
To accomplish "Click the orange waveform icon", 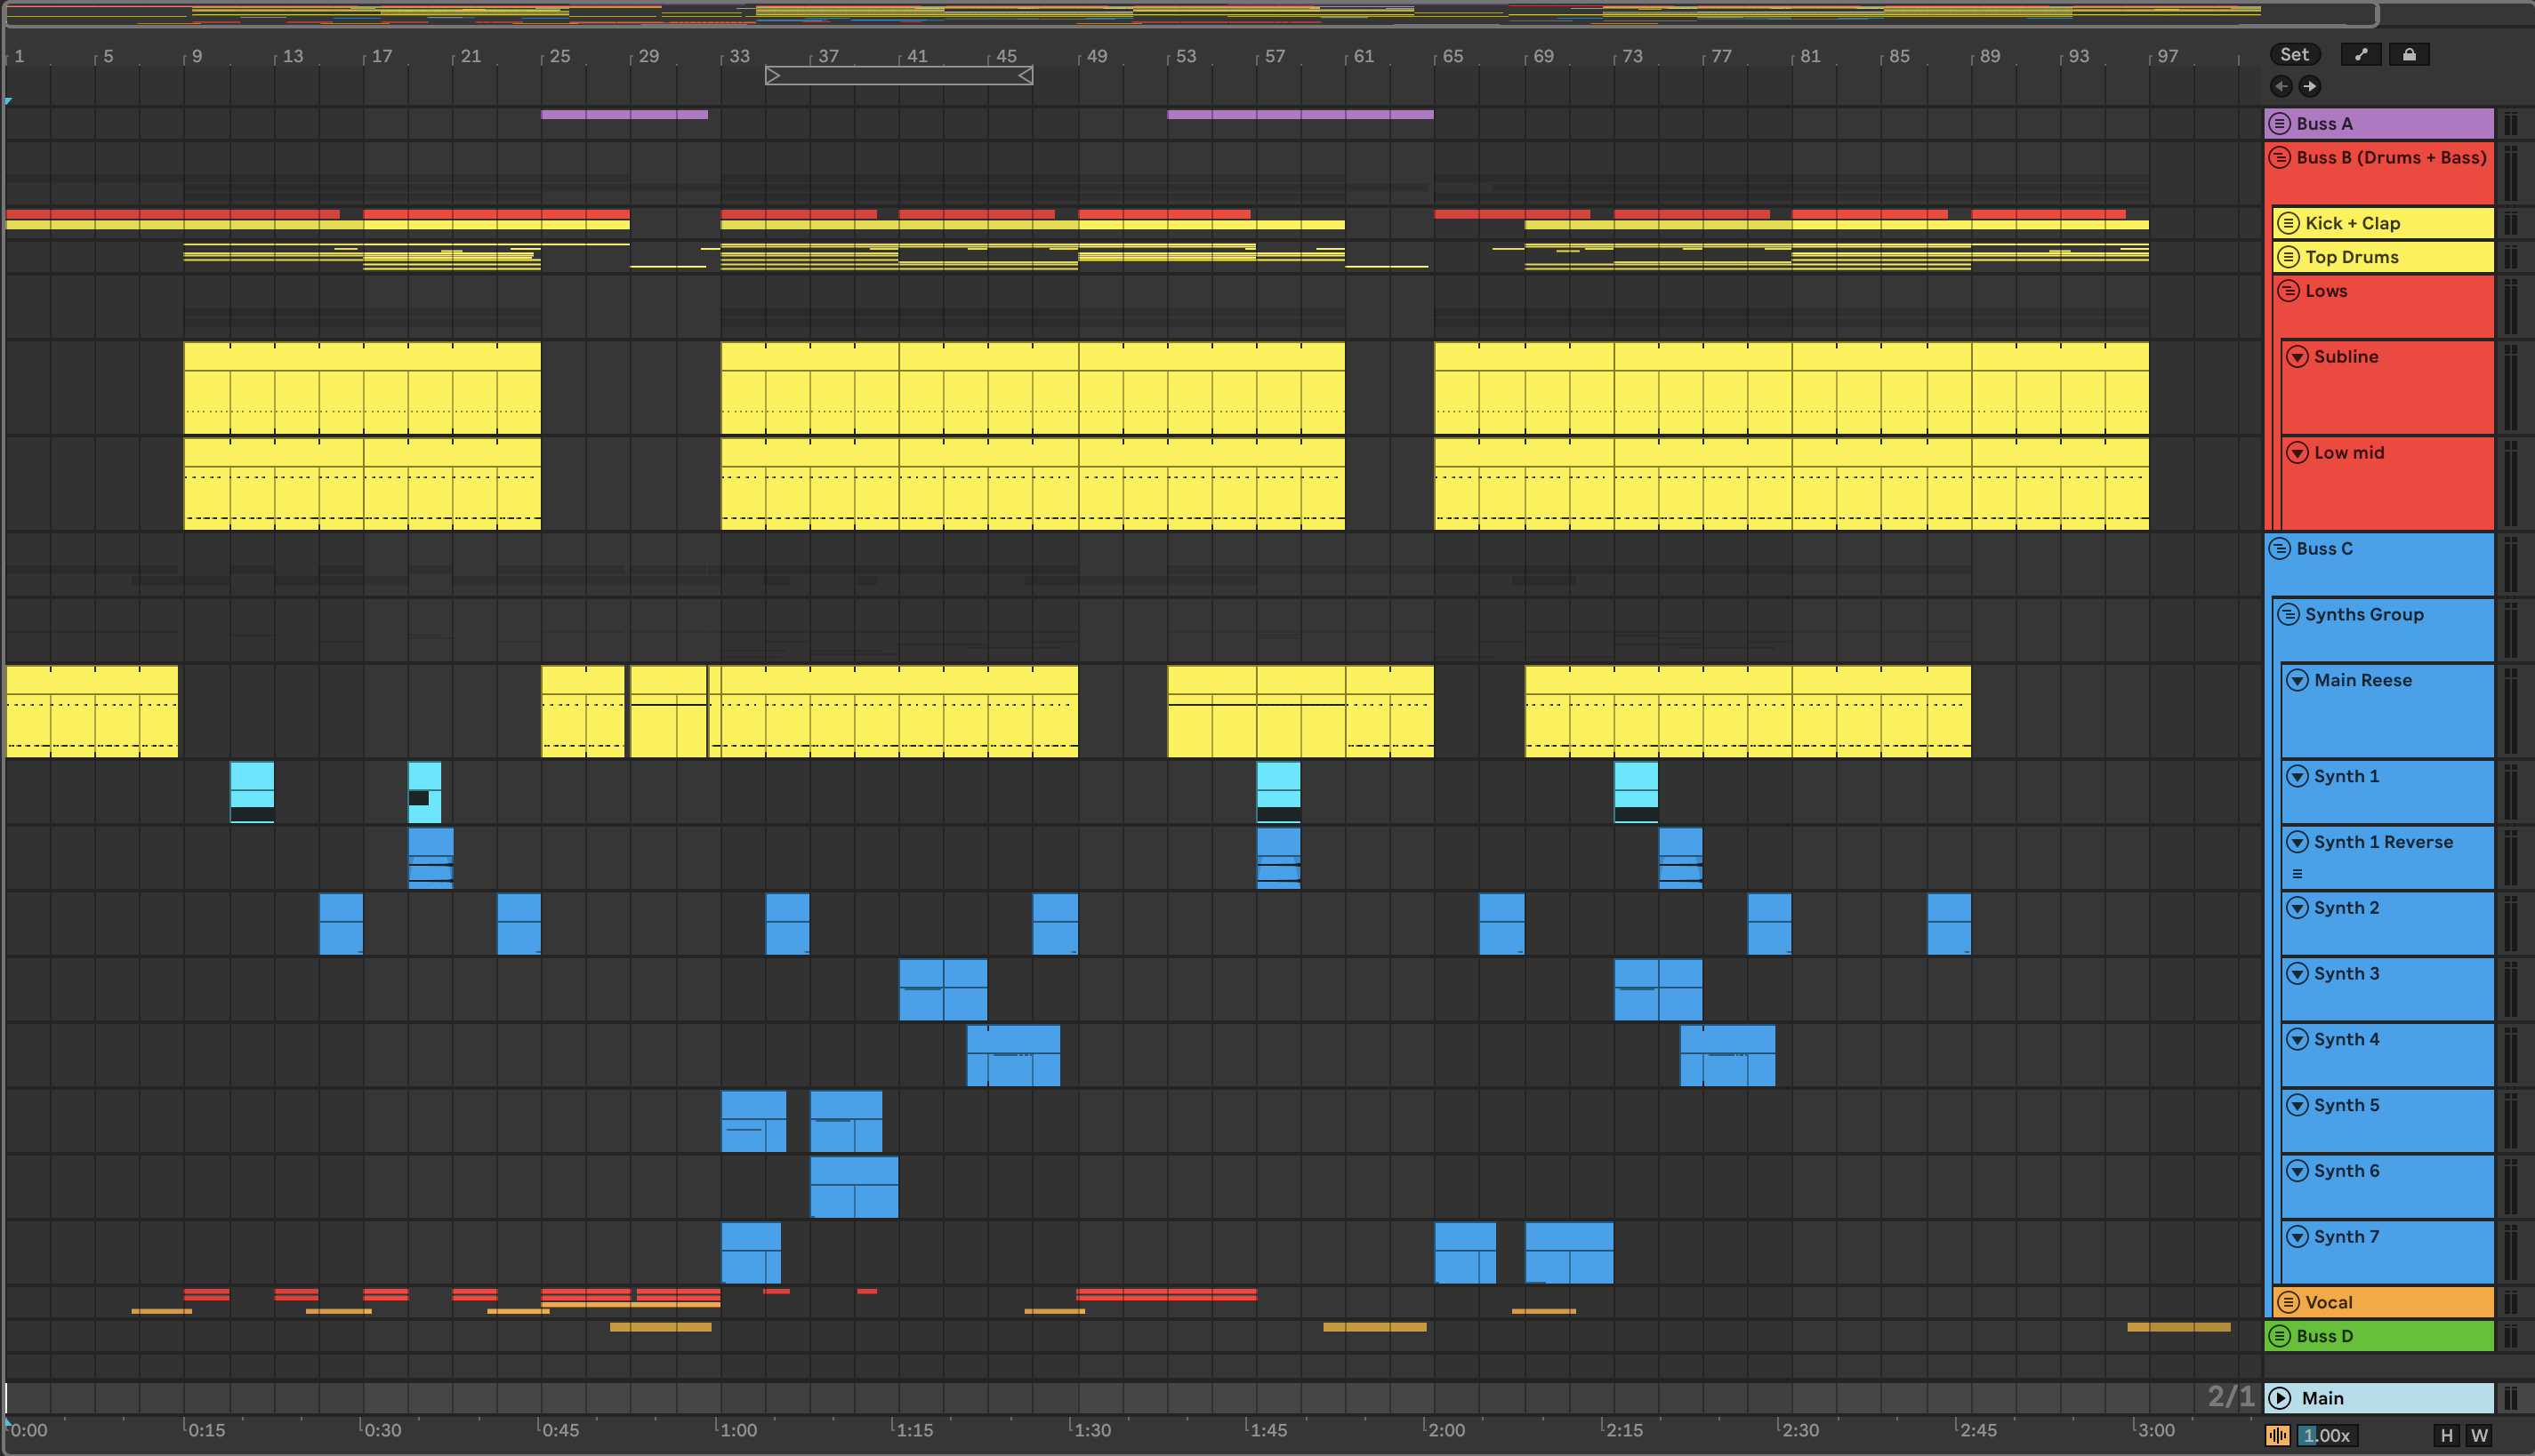I will coord(2278,1436).
